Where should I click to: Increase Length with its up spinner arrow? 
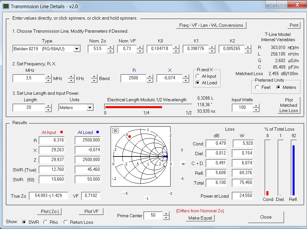tap(48, 106)
